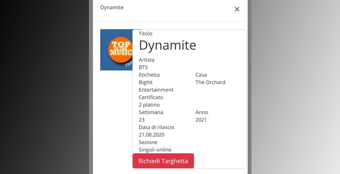Click the 2 platino certification
The image size is (340, 174).
point(149,104)
